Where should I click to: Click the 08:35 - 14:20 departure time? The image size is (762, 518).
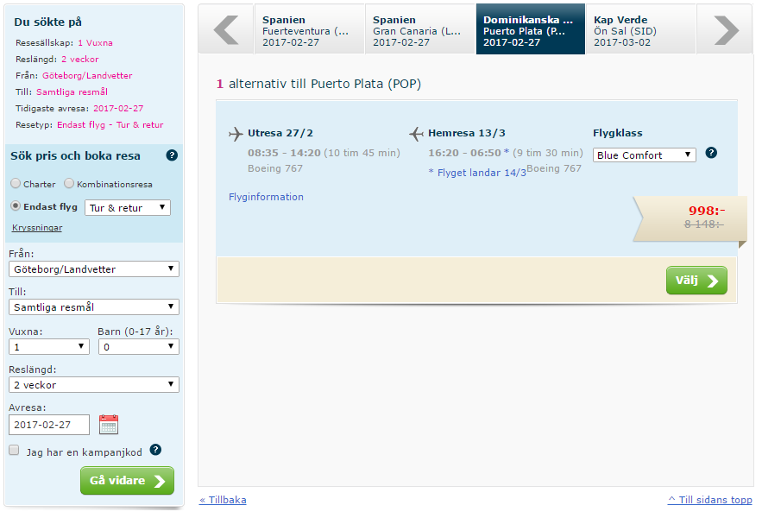point(284,153)
